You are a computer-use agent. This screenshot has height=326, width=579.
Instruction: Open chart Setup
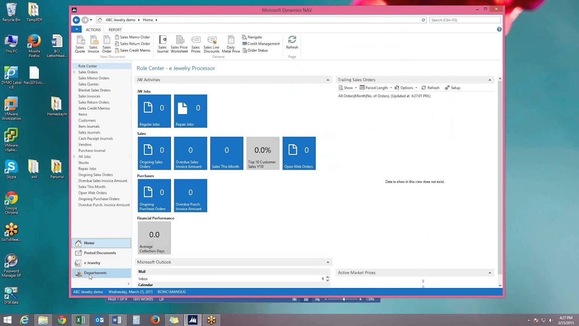(452, 88)
